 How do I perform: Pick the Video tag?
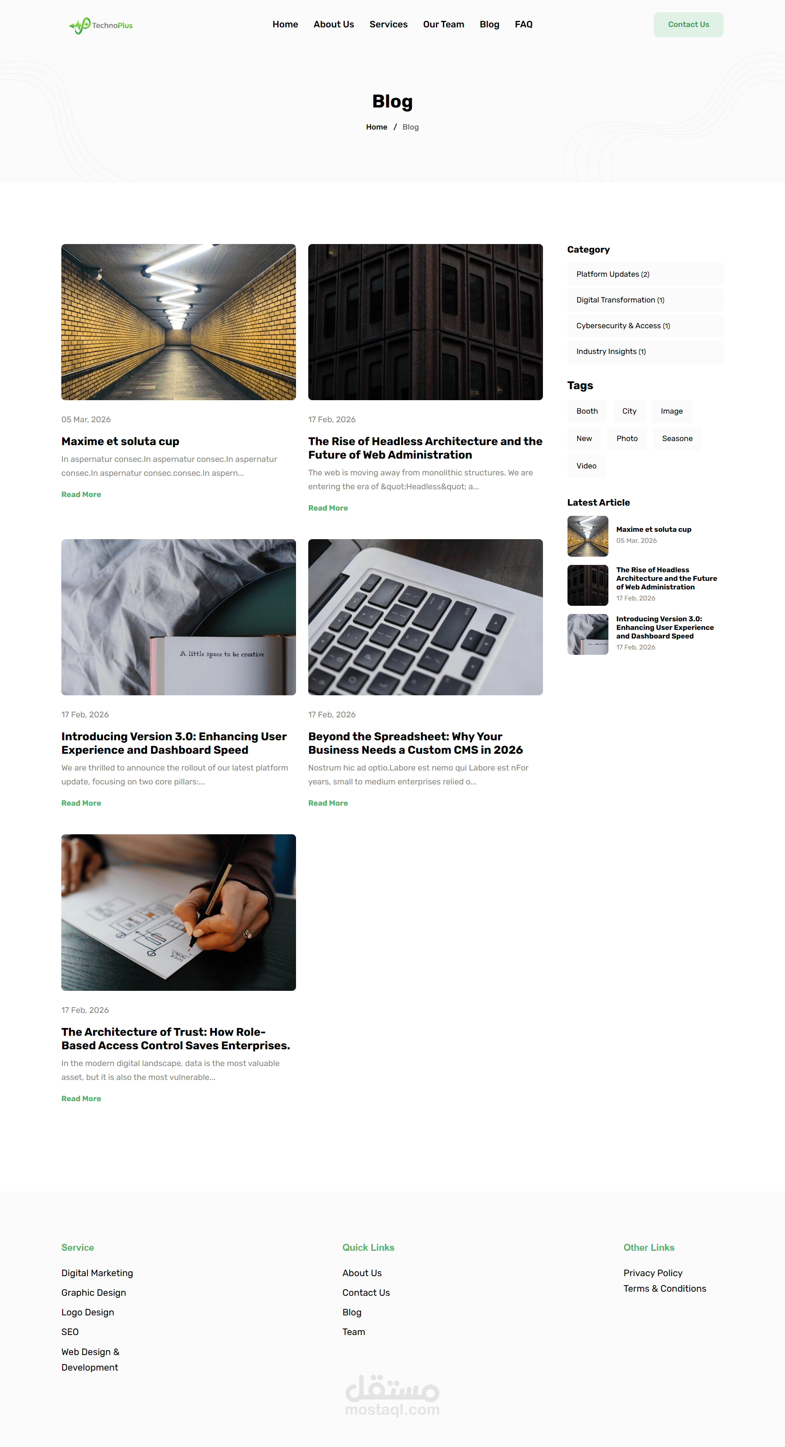[586, 466]
